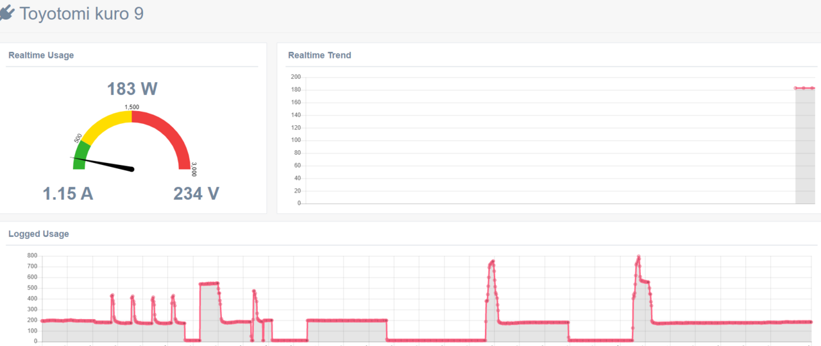This screenshot has height=346, width=821.
Task: Click the 750 W peak in Logged Usage
Action: 493,261
